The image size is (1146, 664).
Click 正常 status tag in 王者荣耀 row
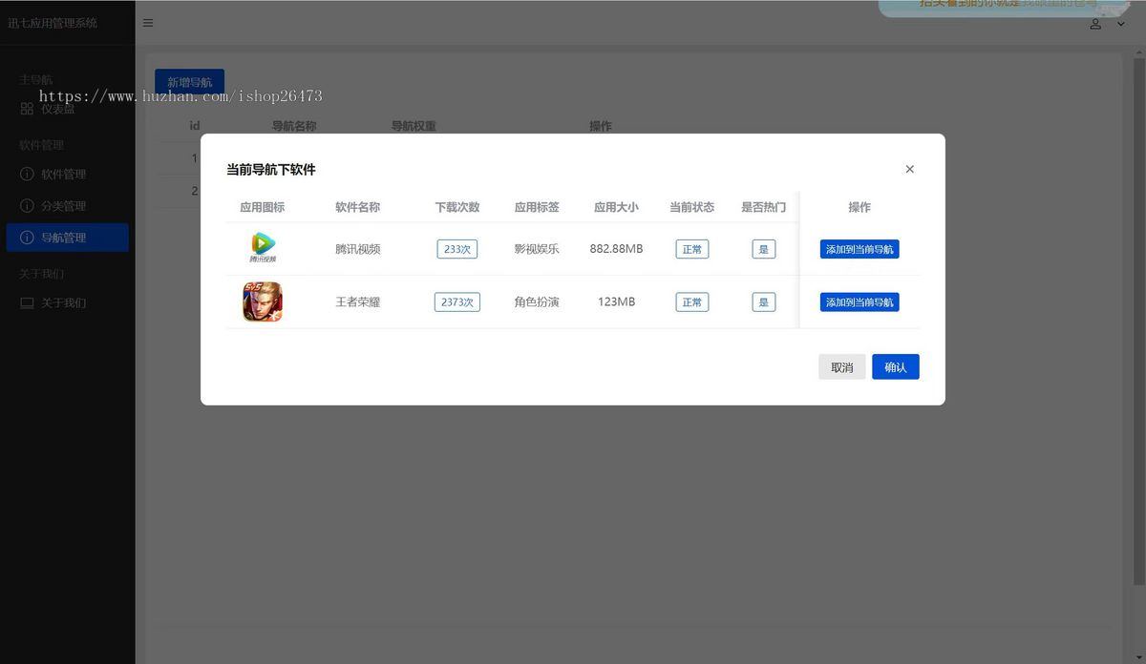[692, 301]
